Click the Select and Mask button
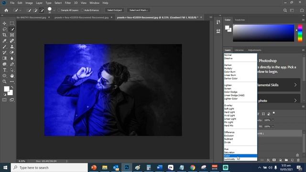 point(139,10)
